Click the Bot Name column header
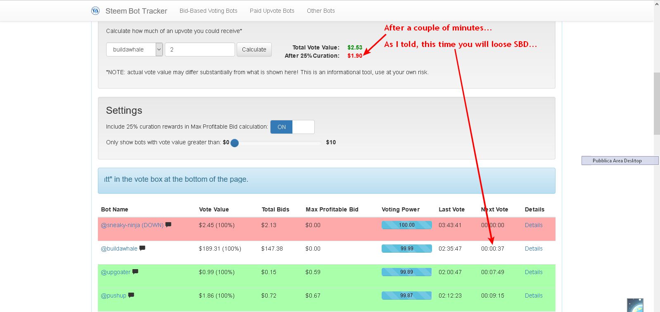 (x=114, y=209)
